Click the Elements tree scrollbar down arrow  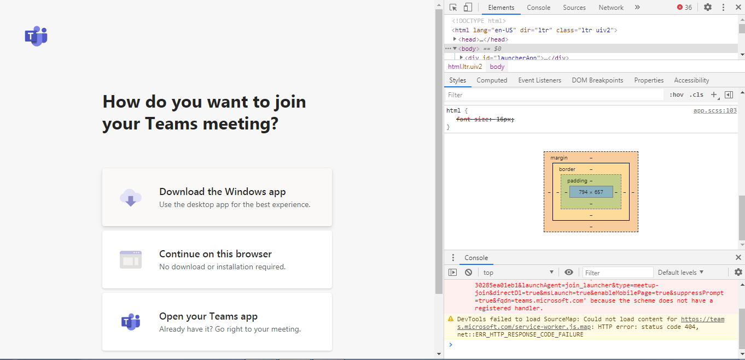coord(742,55)
